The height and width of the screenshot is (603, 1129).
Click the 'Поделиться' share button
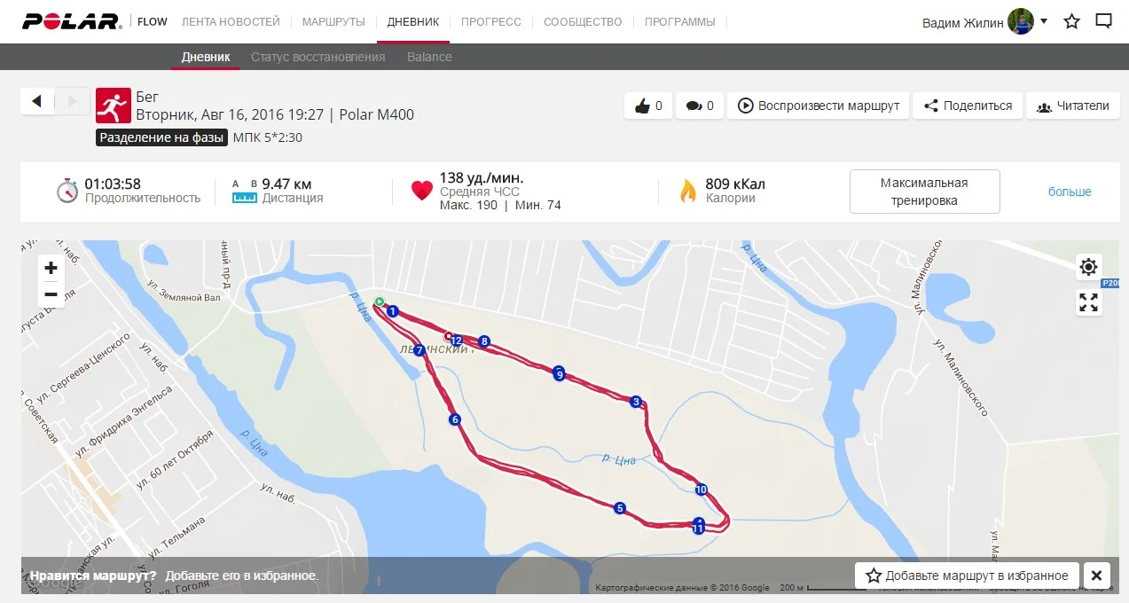coord(968,106)
